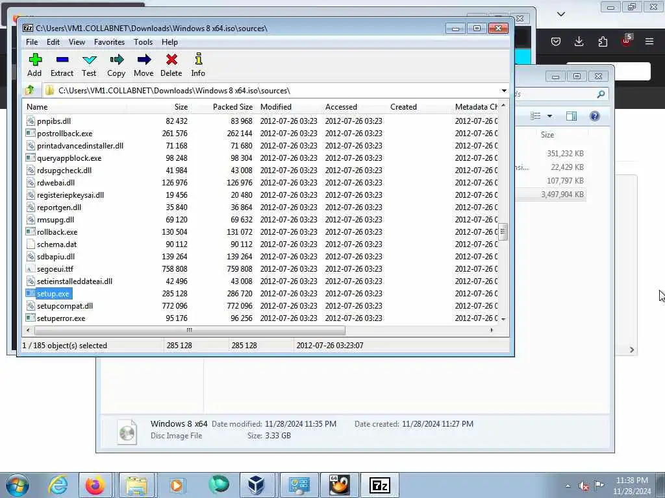The height and width of the screenshot is (498, 665).
Task: Click Explorer search magnifier icon
Action: 601,94
